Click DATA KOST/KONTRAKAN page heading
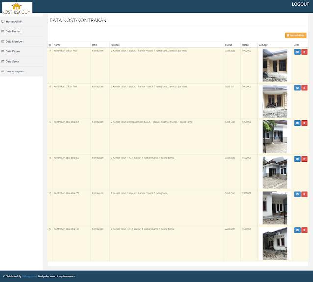313x282 pixels. (x=78, y=20)
